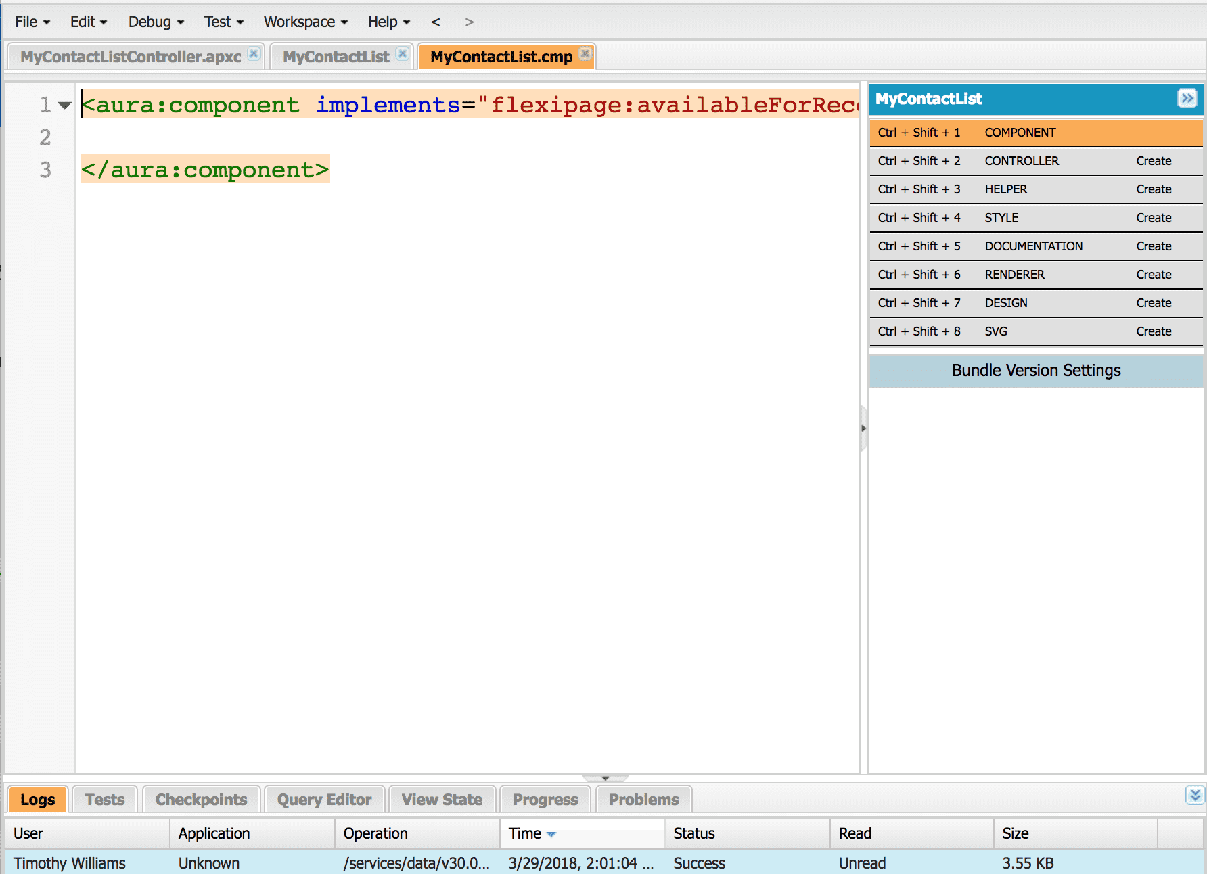Click line number 2 in gutter
This screenshot has width=1207, height=874.
(x=45, y=137)
